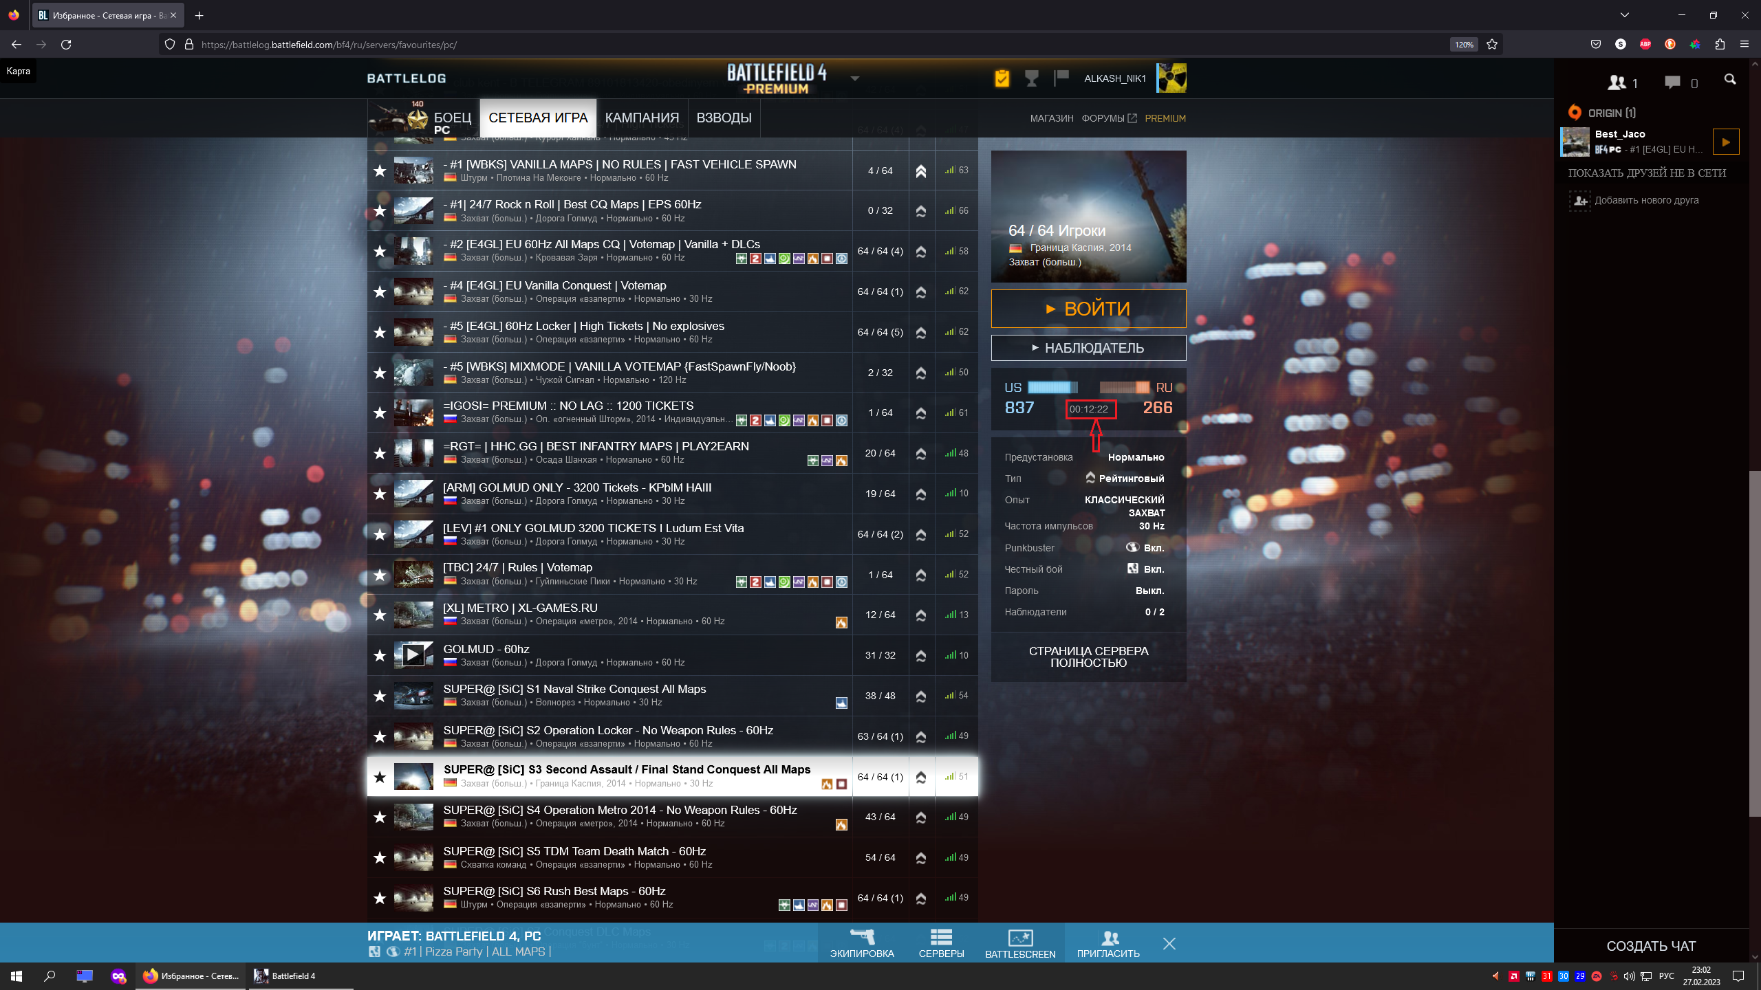Open the ВЗВОДЫ tab

tap(724, 118)
